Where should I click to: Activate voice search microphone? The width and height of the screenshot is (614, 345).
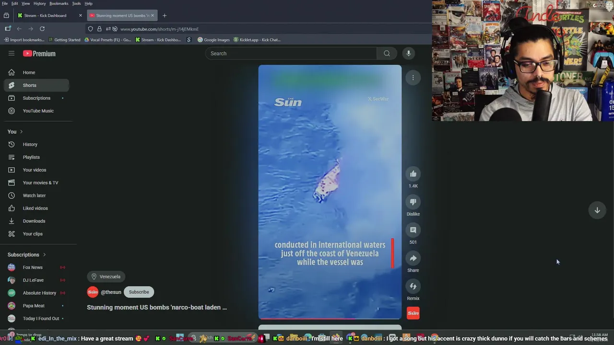pos(409,53)
